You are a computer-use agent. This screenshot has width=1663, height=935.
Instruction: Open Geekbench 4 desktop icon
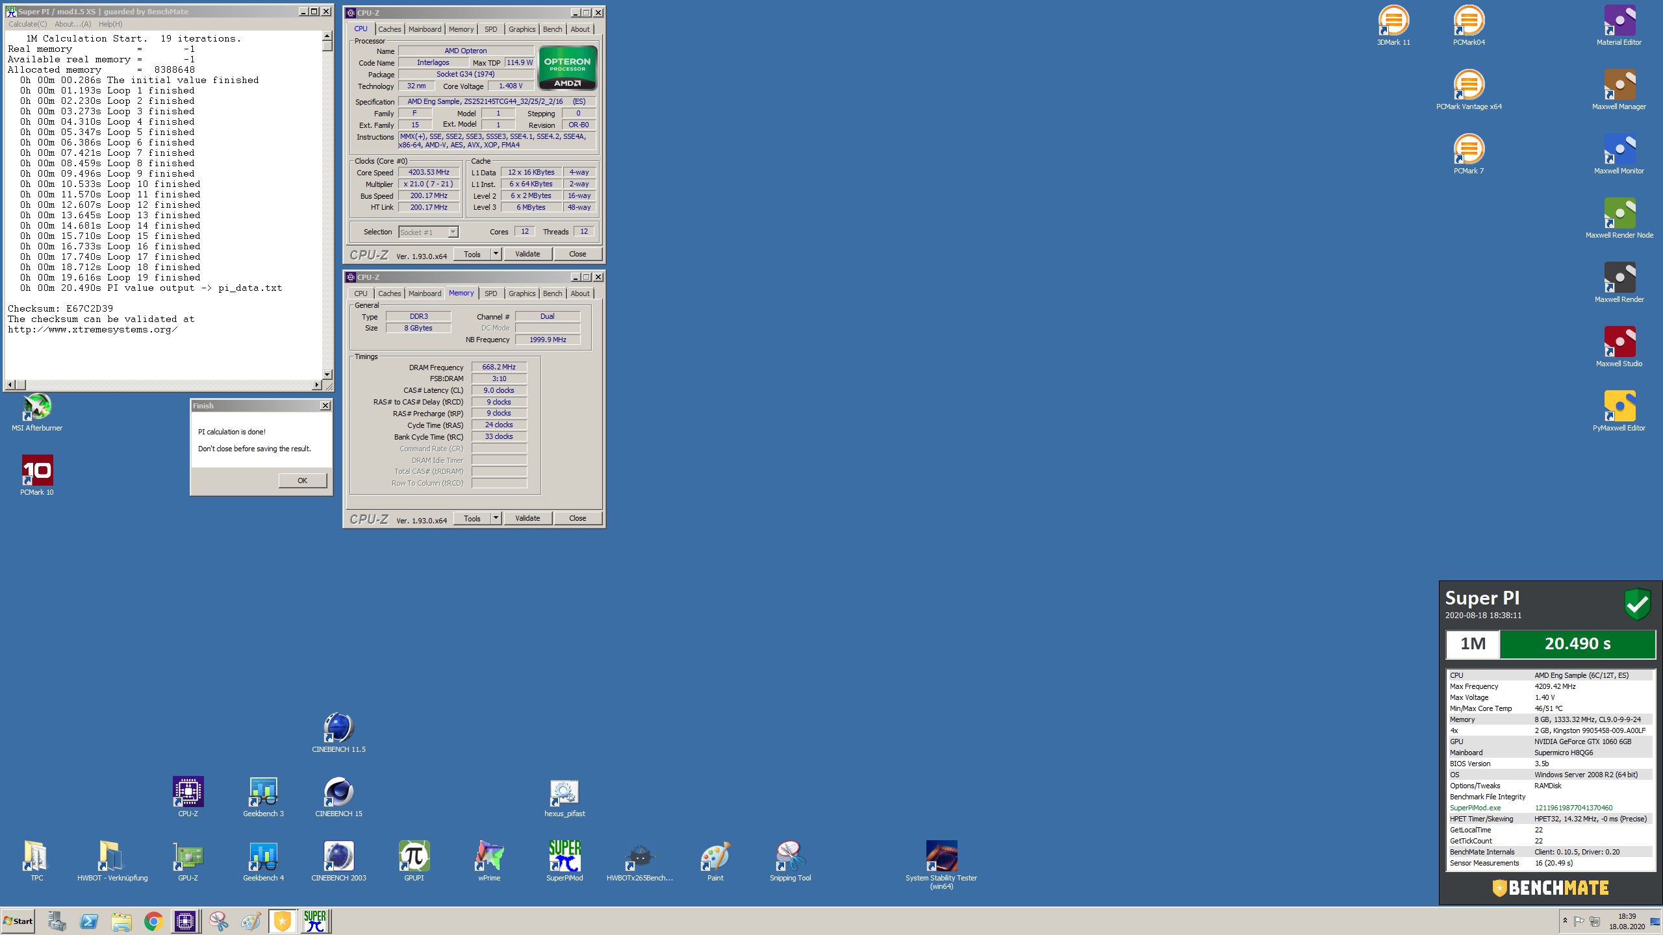point(263,862)
